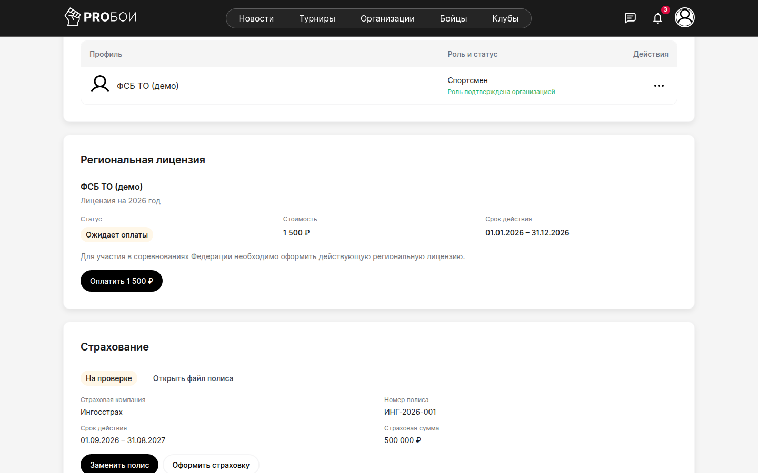Click the Оформить страховку button
758x473 pixels.
[x=211, y=465]
